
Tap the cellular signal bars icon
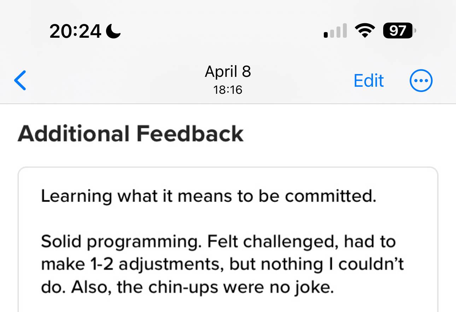coord(335,31)
